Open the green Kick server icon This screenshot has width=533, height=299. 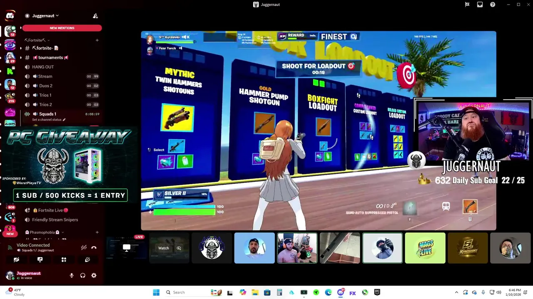pyautogui.click(x=10, y=71)
